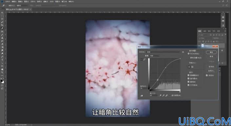Choose the pencil draw-curve tool in Curves
The height and width of the screenshot is (126, 231).
[x=144, y=60]
